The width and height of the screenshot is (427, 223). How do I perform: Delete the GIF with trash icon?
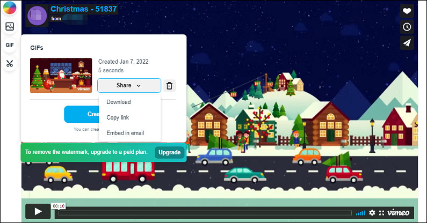pyautogui.click(x=169, y=86)
